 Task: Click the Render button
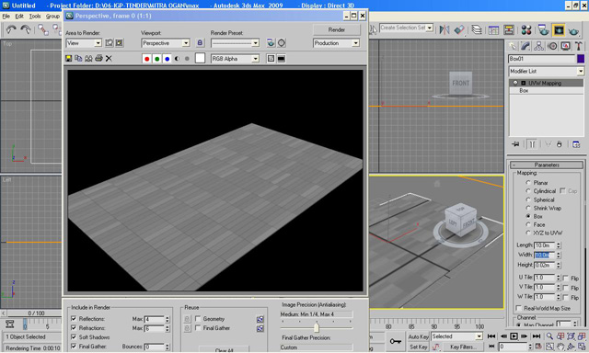pos(336,29)
